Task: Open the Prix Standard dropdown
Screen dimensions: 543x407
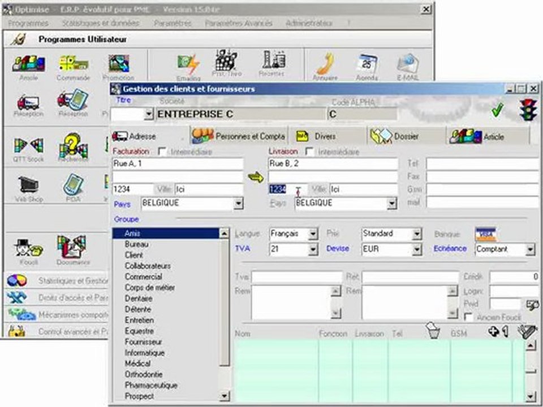Action: coord(417,234)
